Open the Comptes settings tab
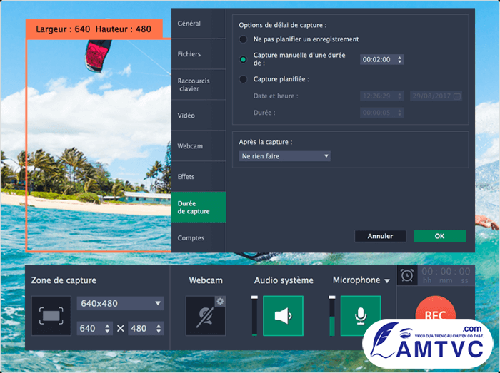 (x=199, y=237)
